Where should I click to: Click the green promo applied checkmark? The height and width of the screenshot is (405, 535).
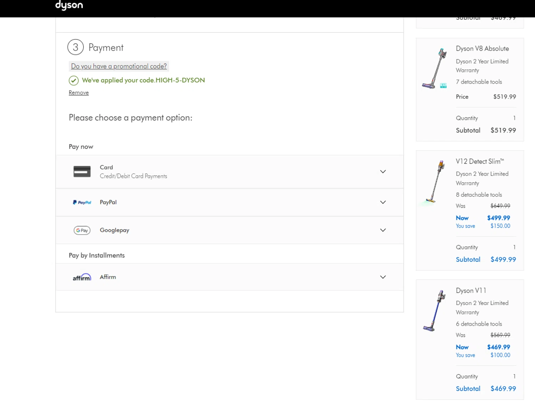point(73,81)
